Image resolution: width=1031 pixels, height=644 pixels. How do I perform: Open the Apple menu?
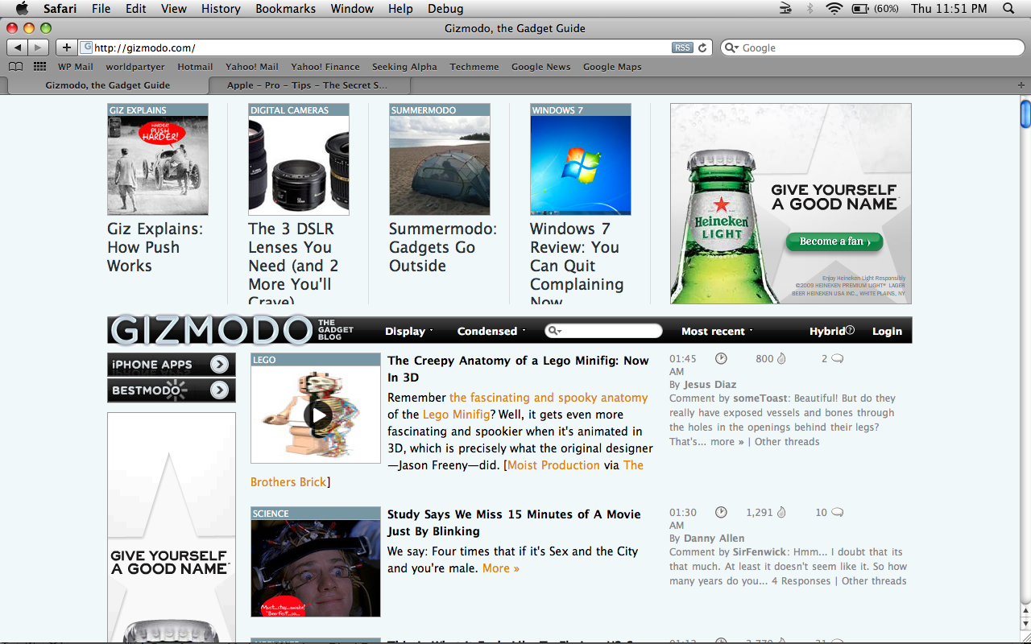[x=22, y=9]
